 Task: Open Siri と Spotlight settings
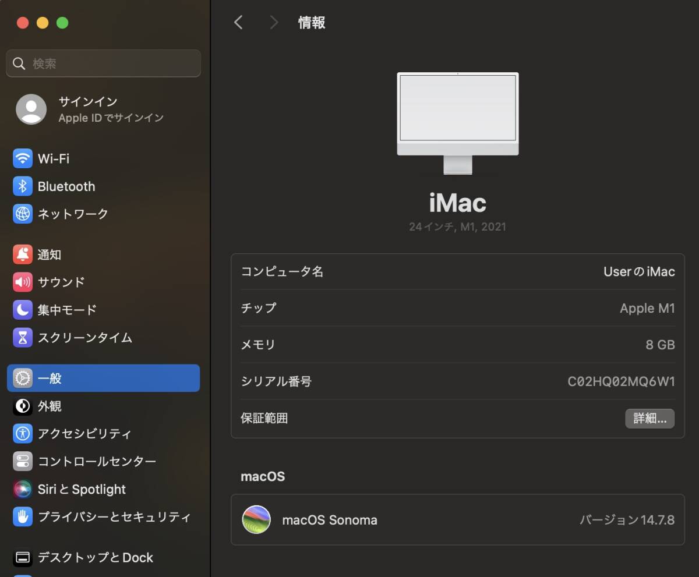(x=82, y=489)
